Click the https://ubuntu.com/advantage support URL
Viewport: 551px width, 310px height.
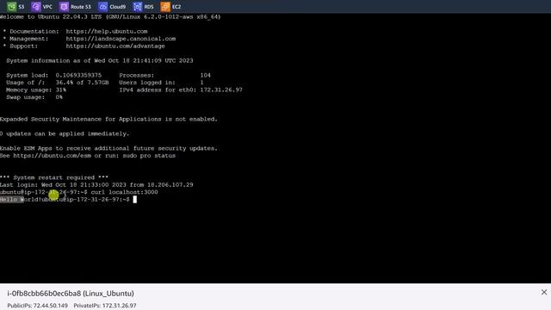pos(115,46)
